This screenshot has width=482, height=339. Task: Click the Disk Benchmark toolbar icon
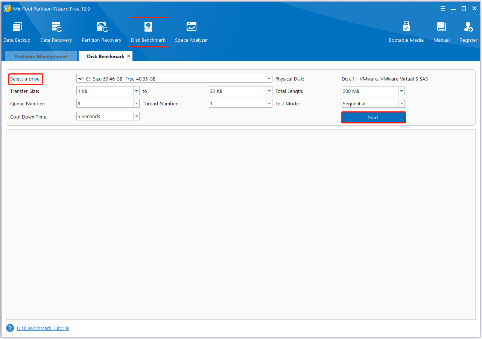tap(148, 32)
